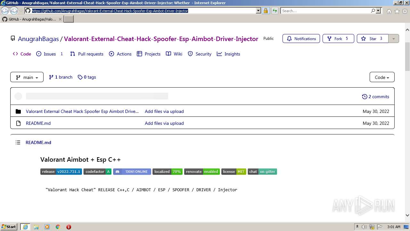Click the renovate enabled badge

202,172
